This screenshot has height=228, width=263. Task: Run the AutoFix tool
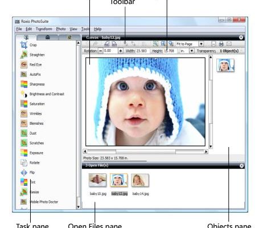click(x=31, y=74)
